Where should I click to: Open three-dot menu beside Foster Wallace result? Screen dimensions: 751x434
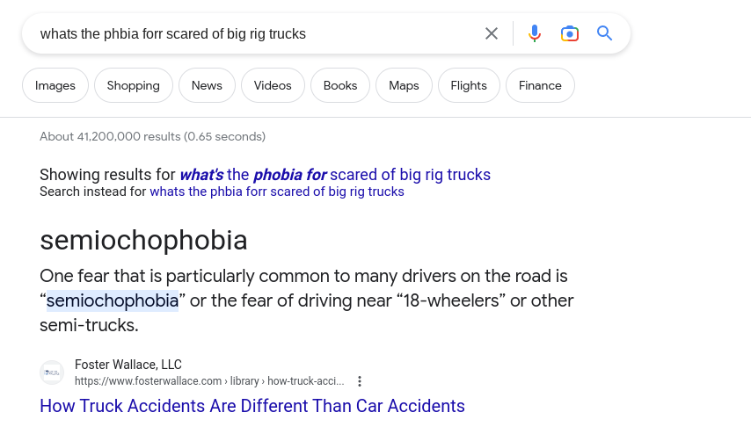click(360, 381)
